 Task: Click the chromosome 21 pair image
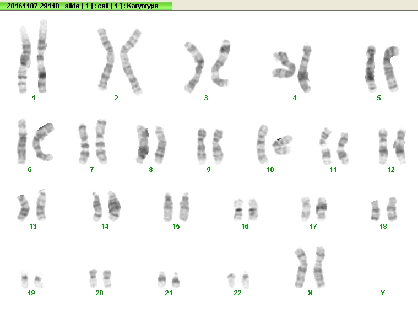pyautogui.click(x=169, y=279)
